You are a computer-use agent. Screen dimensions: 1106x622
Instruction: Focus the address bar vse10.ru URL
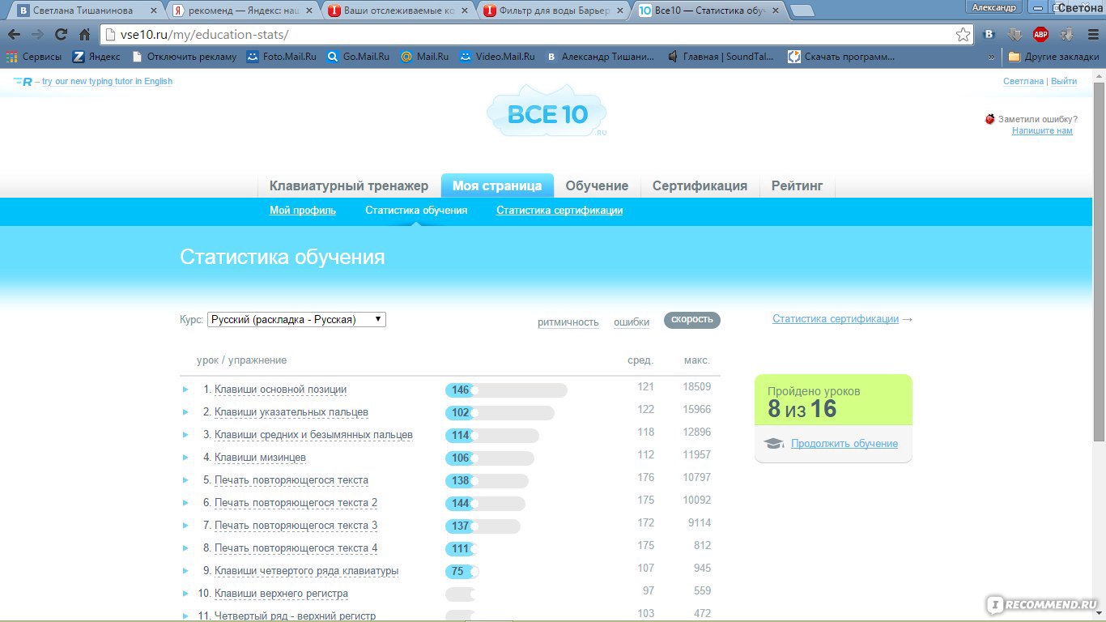coord(526,35)
